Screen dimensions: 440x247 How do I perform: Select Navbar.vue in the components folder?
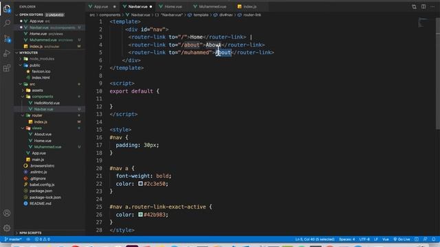coord(43,109)
